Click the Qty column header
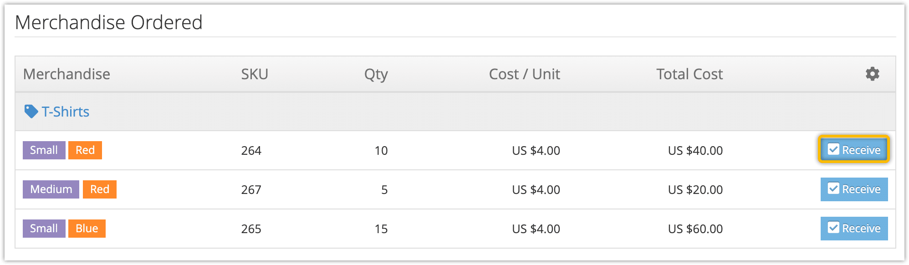Screen dimensions: 909x265 coord(376,74)
